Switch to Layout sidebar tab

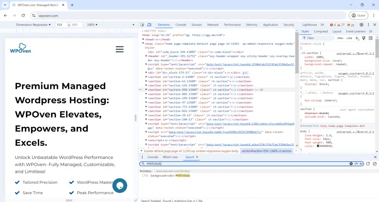(x=337, y=31)
